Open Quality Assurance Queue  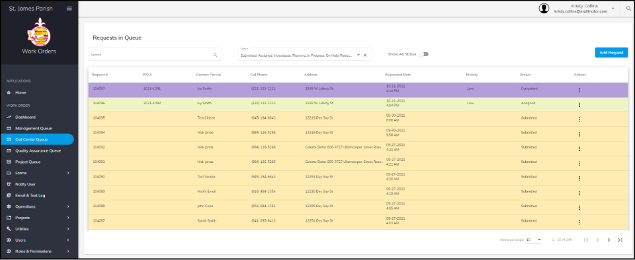(38, 150)
